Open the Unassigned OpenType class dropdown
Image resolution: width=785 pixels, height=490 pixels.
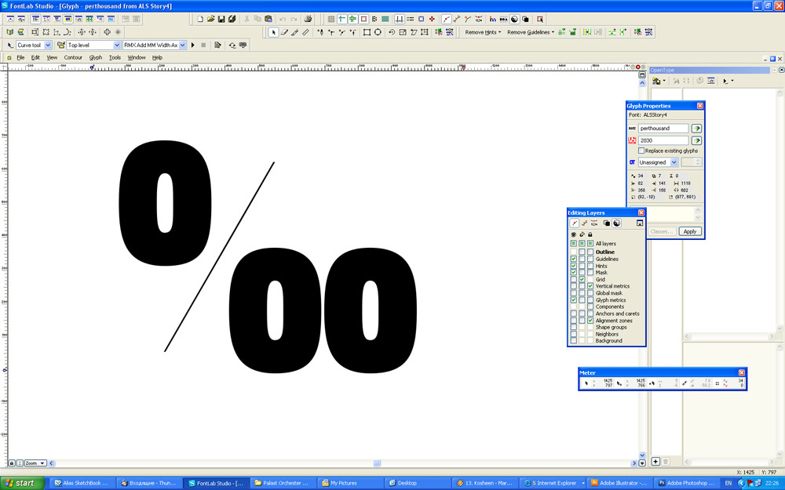point(674,162)
